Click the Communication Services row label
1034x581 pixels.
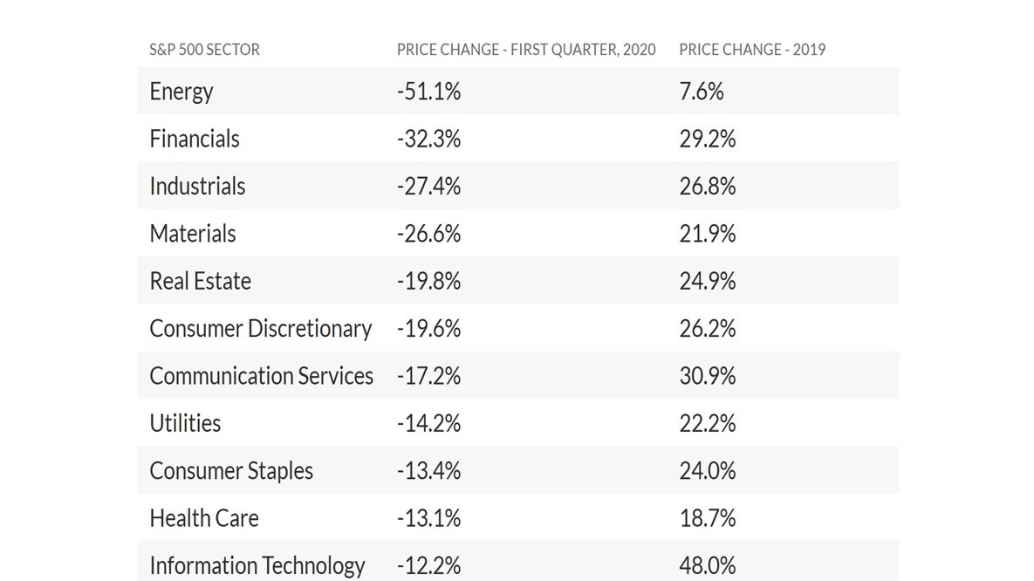tap(261, 376)
